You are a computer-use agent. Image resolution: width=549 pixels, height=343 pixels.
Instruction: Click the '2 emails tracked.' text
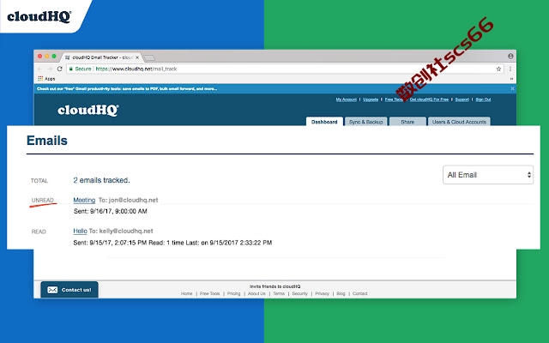click(x=101, y=180)
